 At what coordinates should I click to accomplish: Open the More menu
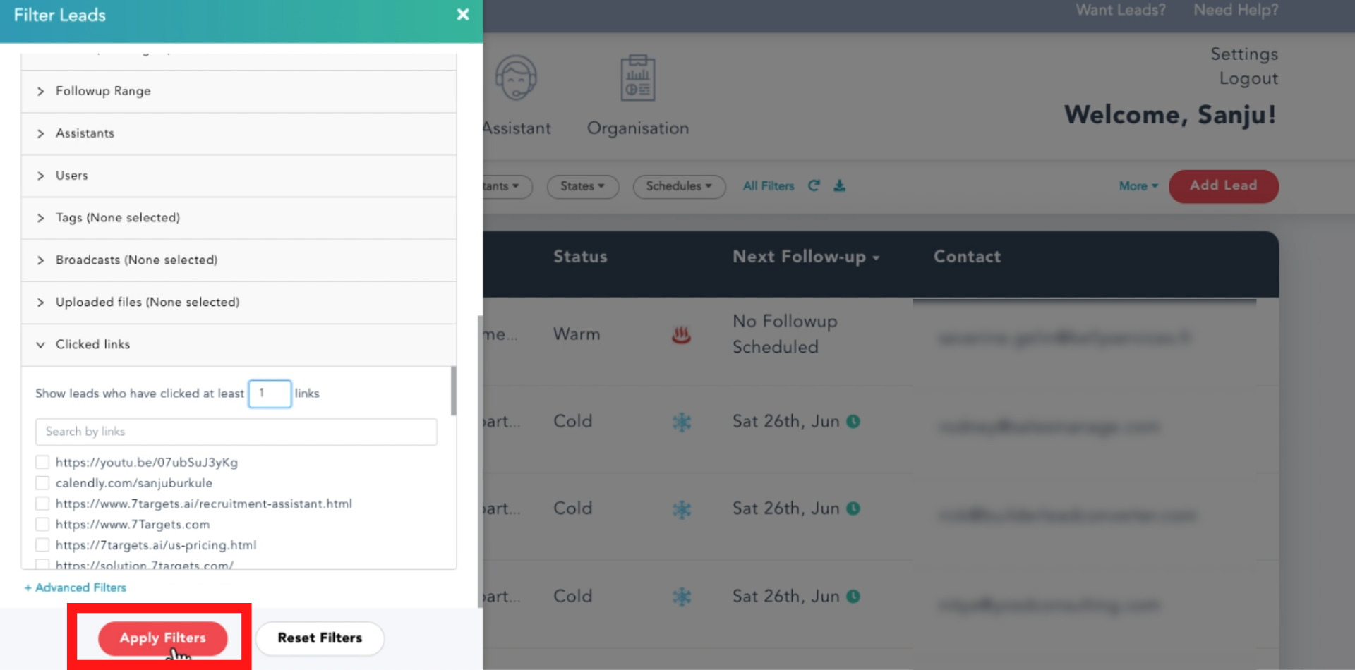point(1138,186)
